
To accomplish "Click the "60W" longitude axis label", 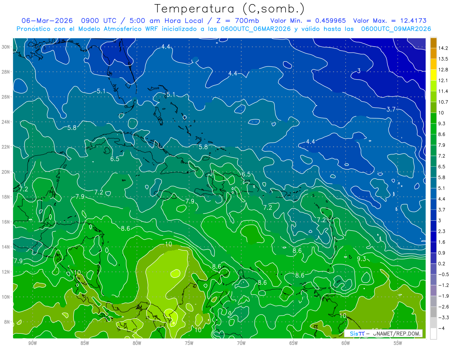I will [346, 343].
